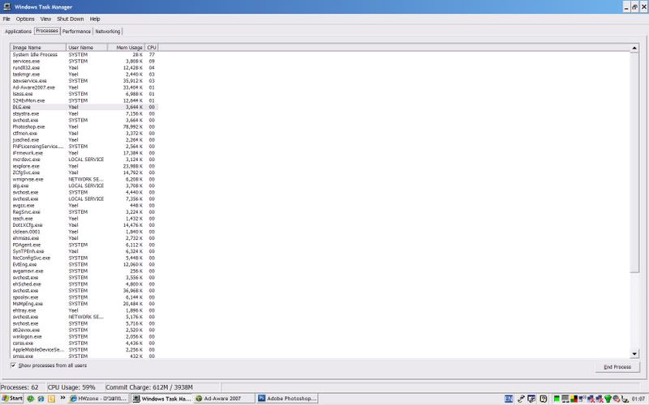Switch to Adobe Photoshop taskbar button

[287, 399]
